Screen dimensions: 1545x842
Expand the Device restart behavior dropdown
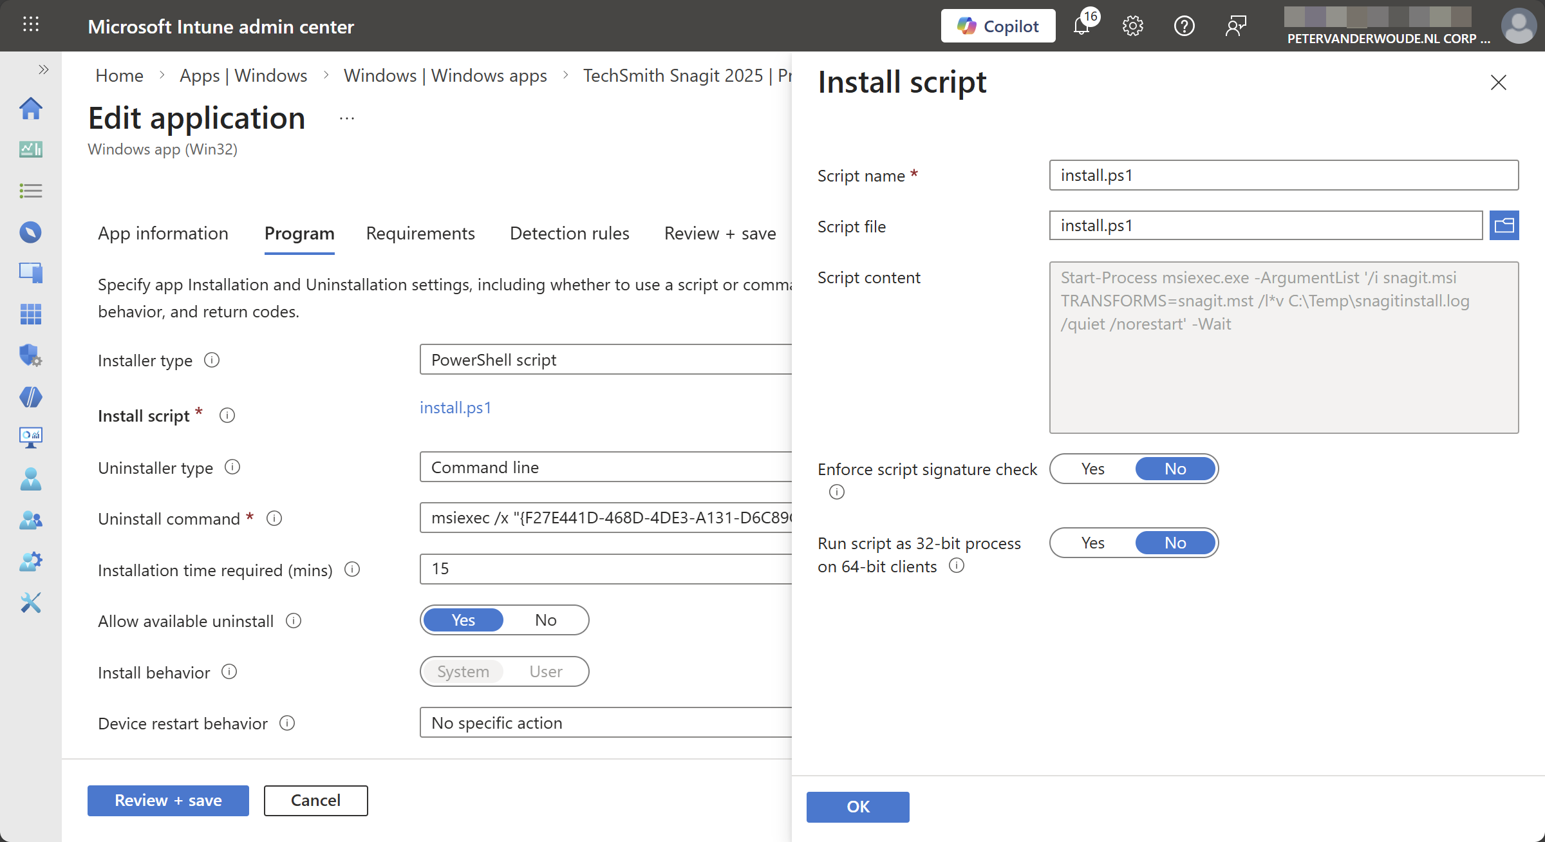(x=605, y=723)
